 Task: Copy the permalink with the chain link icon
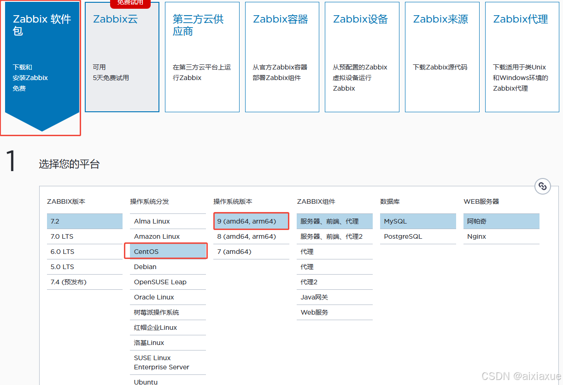pos(543,186)
